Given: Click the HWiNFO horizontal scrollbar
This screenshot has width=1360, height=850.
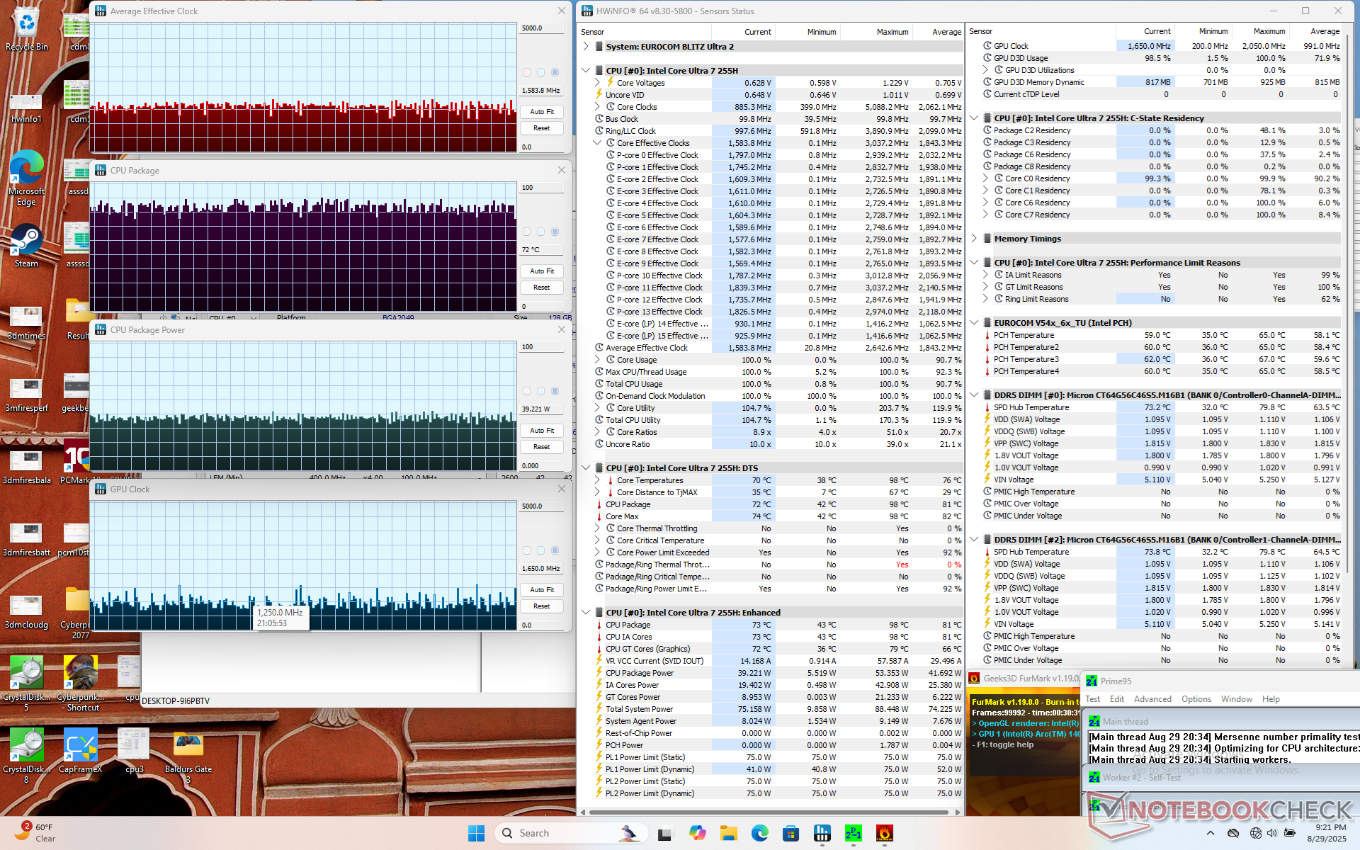Looking at the screenshot, I should (769, 812).
